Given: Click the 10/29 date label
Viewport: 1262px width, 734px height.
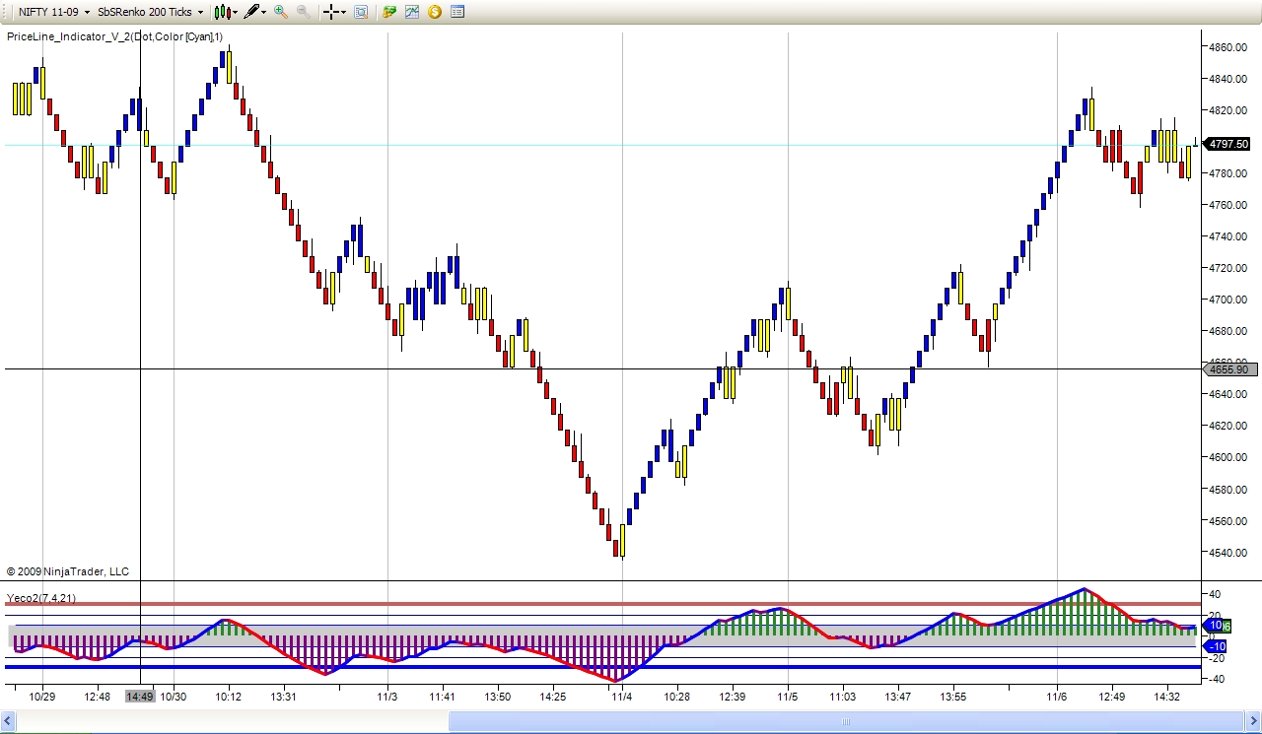Looking at the screenshot, I should click(41, 697).
